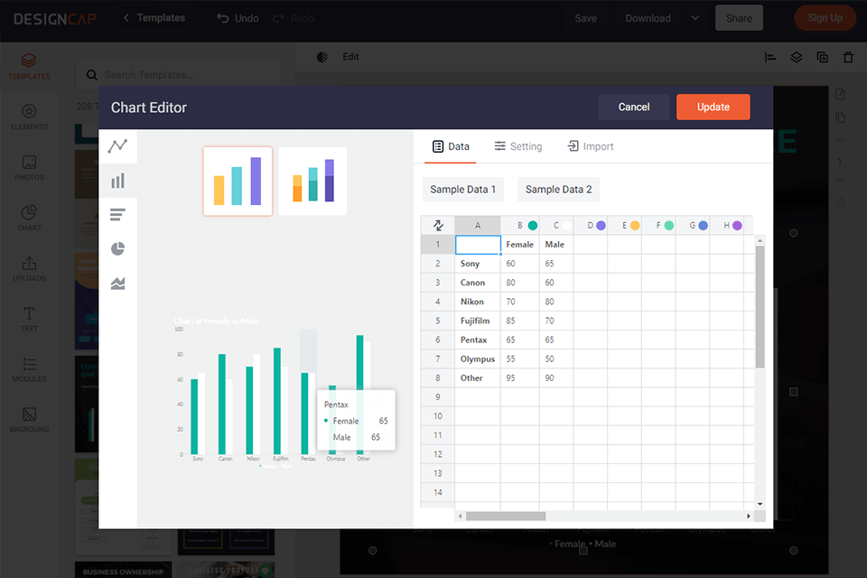This screenshot has width=867, height=578.
Task: Select the Olympus row Female value 55
Action: (x=520, y=359)
